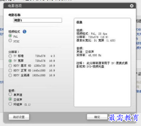Close the 电影选项 dialog
Image resolution: width=141 pixels, height=126 pixels.
pyautogui.click(x=132, y=6)
